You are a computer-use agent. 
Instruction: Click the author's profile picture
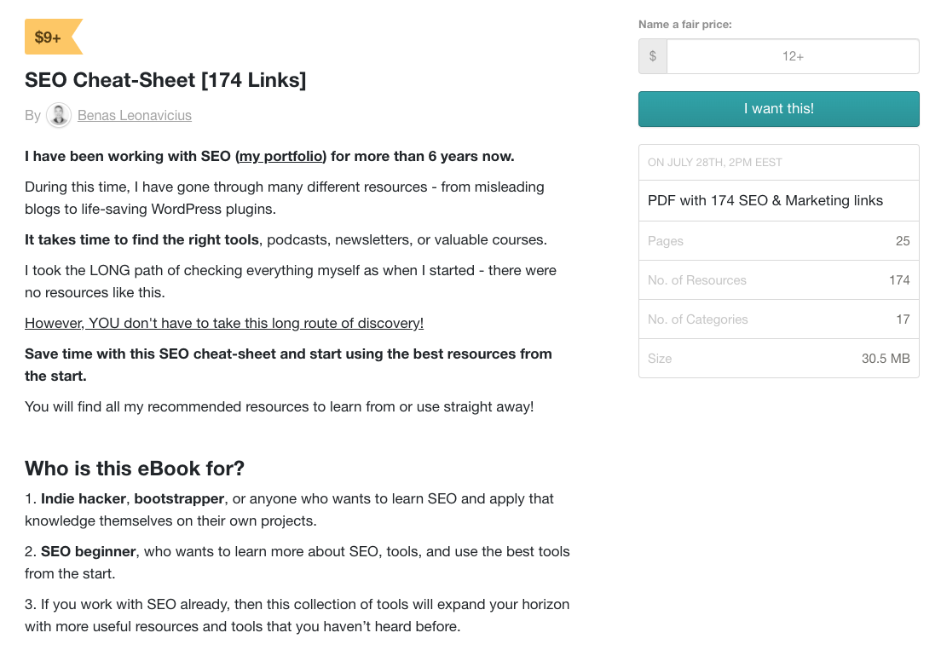pyautogui.click(x=58, y=115)
